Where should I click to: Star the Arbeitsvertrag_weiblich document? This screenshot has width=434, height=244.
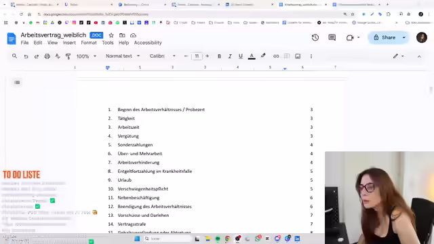[x=111, y=35]
